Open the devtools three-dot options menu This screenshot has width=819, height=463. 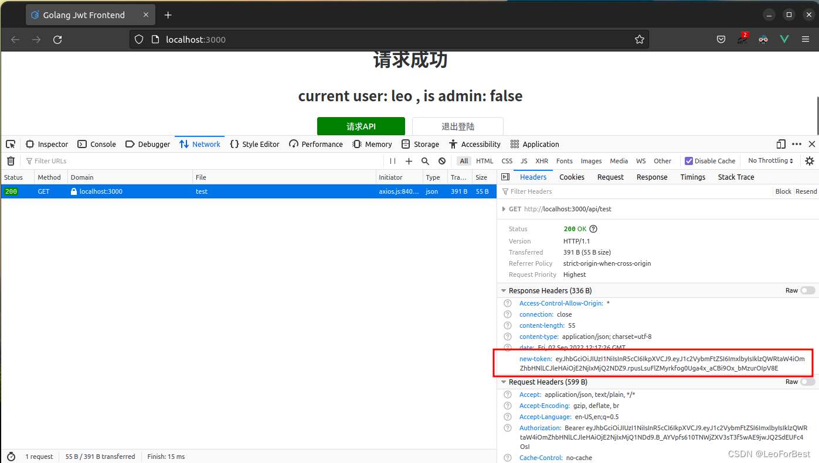click(x=797, y=144)
